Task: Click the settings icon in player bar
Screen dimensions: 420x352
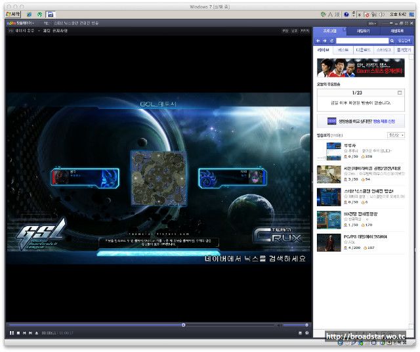Action: pos(307,333)
